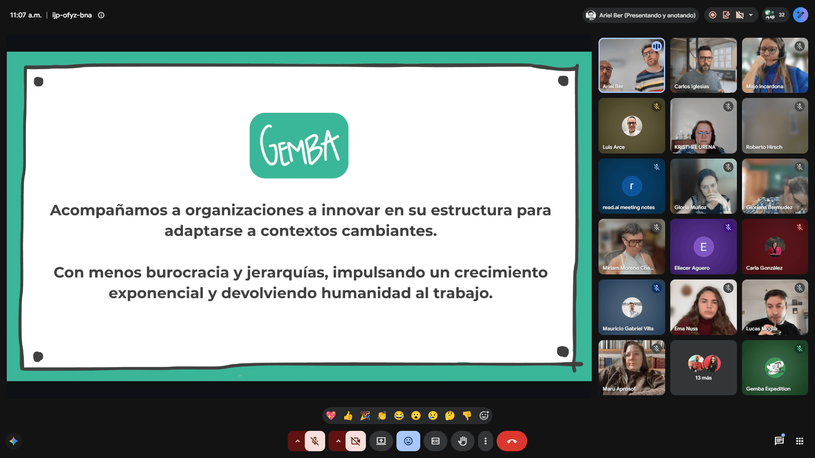Screen dimensions: 815x458
Task: Select Luis Arce participant tile
Action: (x=632, y=126)
